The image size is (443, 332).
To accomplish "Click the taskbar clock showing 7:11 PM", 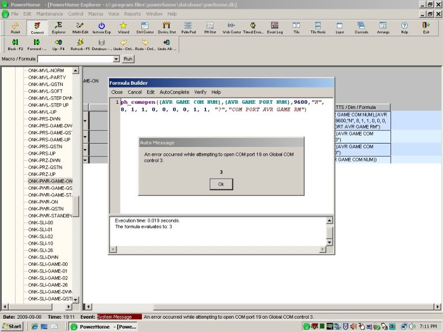I will coord(429,326).
